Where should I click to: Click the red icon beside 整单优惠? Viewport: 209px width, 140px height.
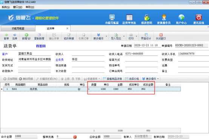(x=75, y=137)
